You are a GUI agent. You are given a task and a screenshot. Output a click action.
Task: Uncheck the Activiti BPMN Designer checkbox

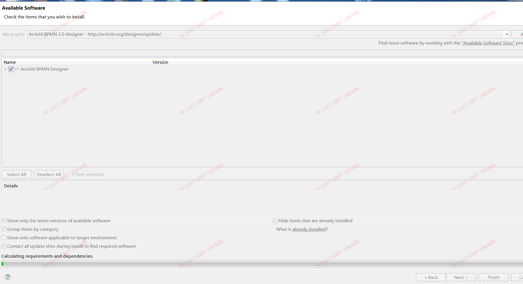(11, 69)
